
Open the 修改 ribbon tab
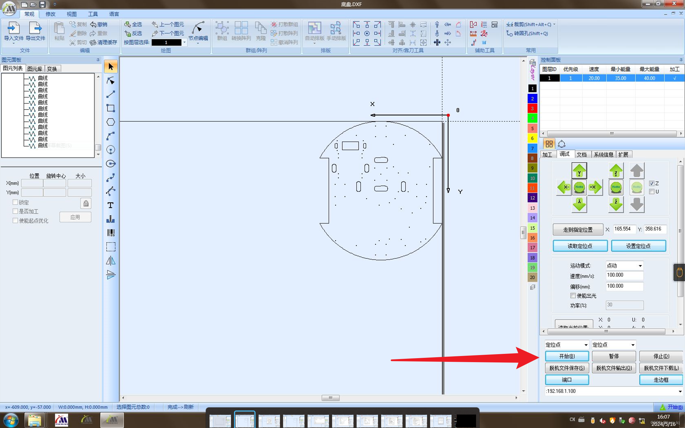click(x=50, y=14)
